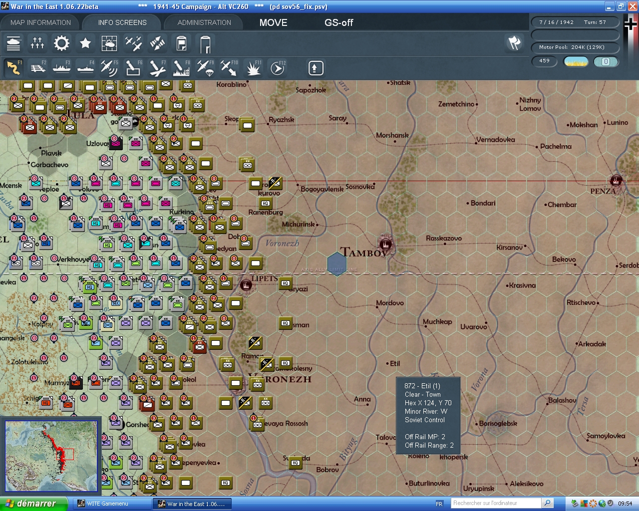Screen dimensions: 639x511
Task: Open the MAP INFORMATION dropdown
Action: pos(40,22)
